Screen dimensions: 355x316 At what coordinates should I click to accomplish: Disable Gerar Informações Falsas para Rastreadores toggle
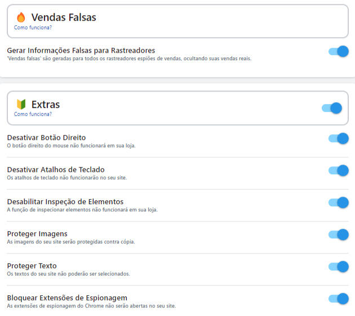(339, 52)
